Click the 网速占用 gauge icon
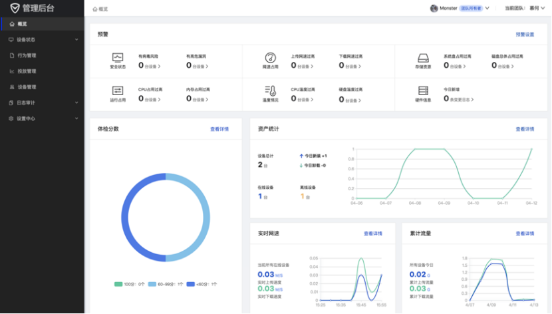Image resolution: width=552 pixels, height=314 pixels. (270, 58)
